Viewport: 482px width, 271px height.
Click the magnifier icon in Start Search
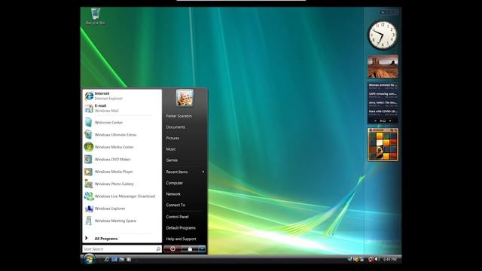coord(158,249)
